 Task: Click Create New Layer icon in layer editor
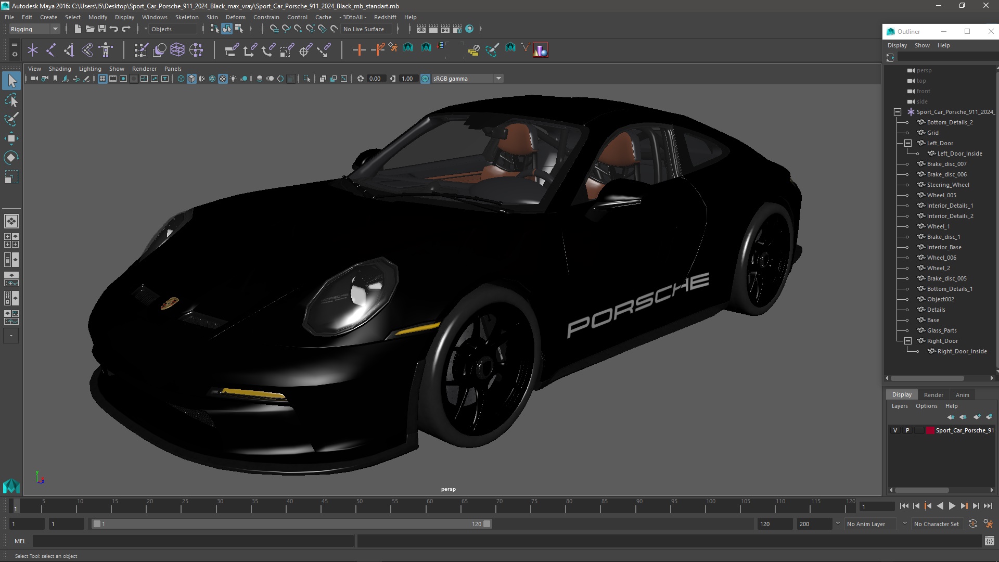pyautogui.click(x=977, y=417)
